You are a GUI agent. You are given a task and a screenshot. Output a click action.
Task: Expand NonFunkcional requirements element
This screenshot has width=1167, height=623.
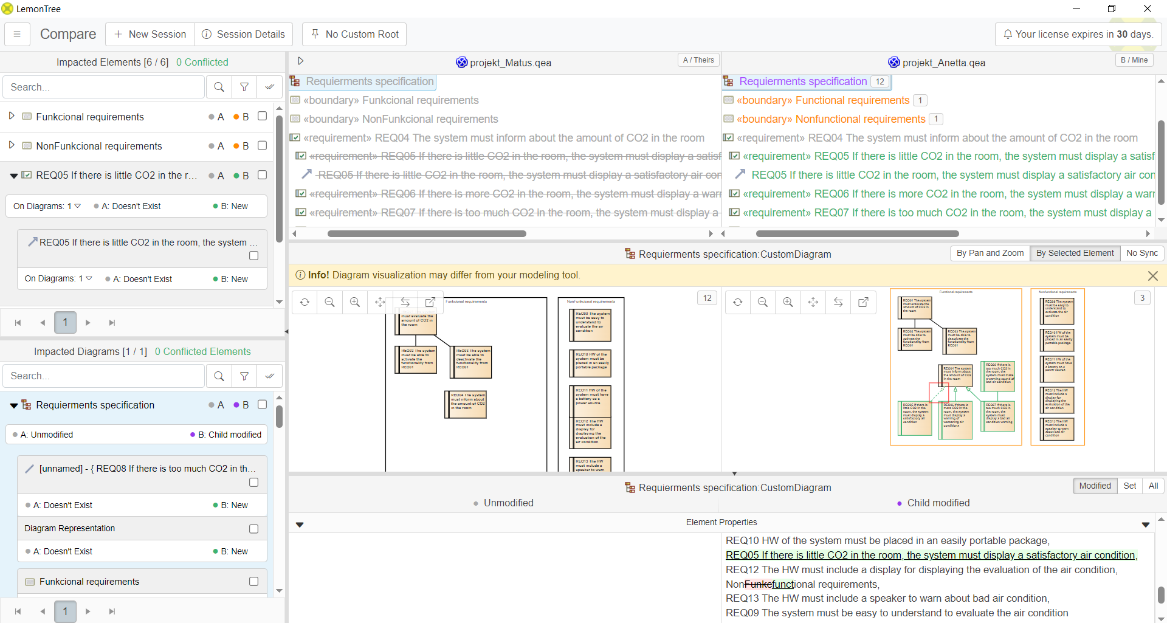click(x=12, y=145)
